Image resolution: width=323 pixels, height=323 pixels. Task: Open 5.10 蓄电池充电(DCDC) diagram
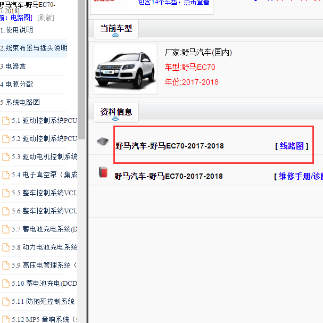[45, 284]
